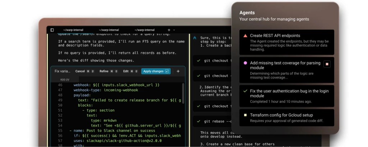Open the 'Fix varia...' diff title
368x147 pixels.
pos(63,71)
